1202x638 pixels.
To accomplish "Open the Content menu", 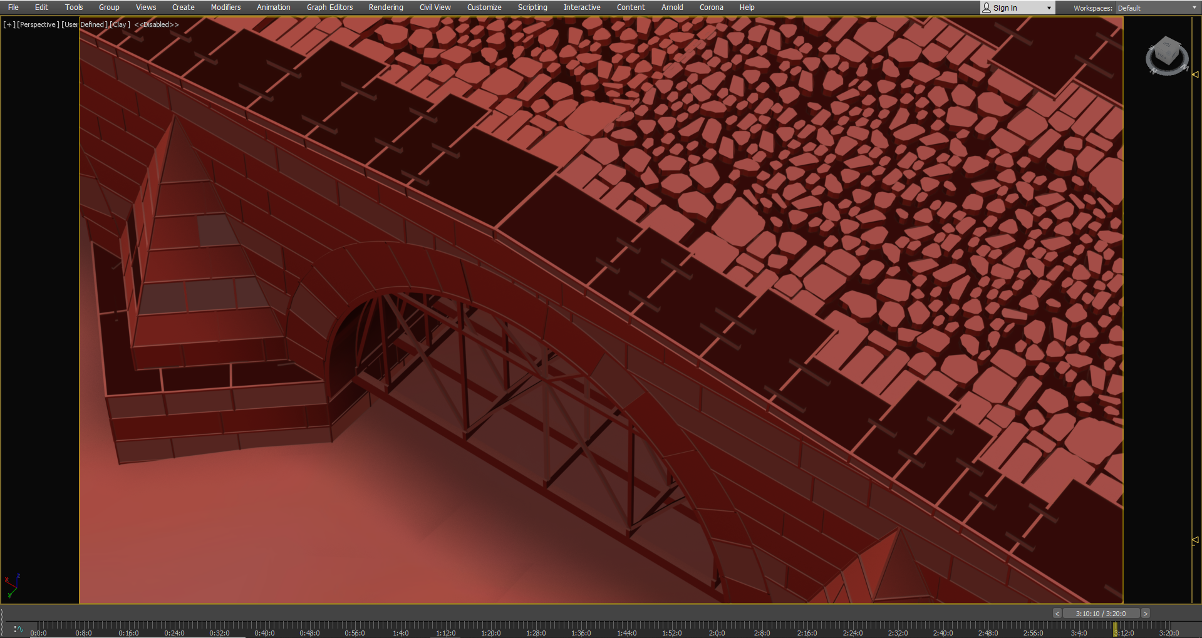I will tap(631, 8).
